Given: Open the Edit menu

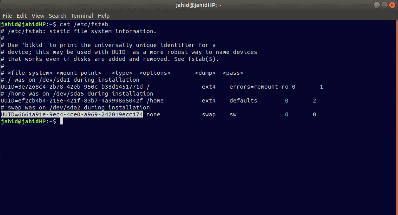Looking at the screenshot, I should coord(22,16).
